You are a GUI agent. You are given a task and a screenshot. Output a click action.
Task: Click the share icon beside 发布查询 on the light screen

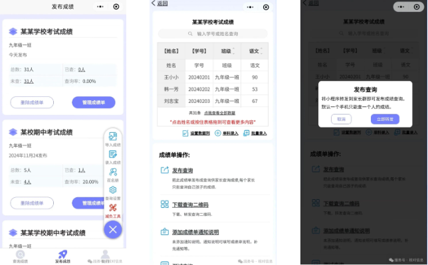tap(165, 170)
